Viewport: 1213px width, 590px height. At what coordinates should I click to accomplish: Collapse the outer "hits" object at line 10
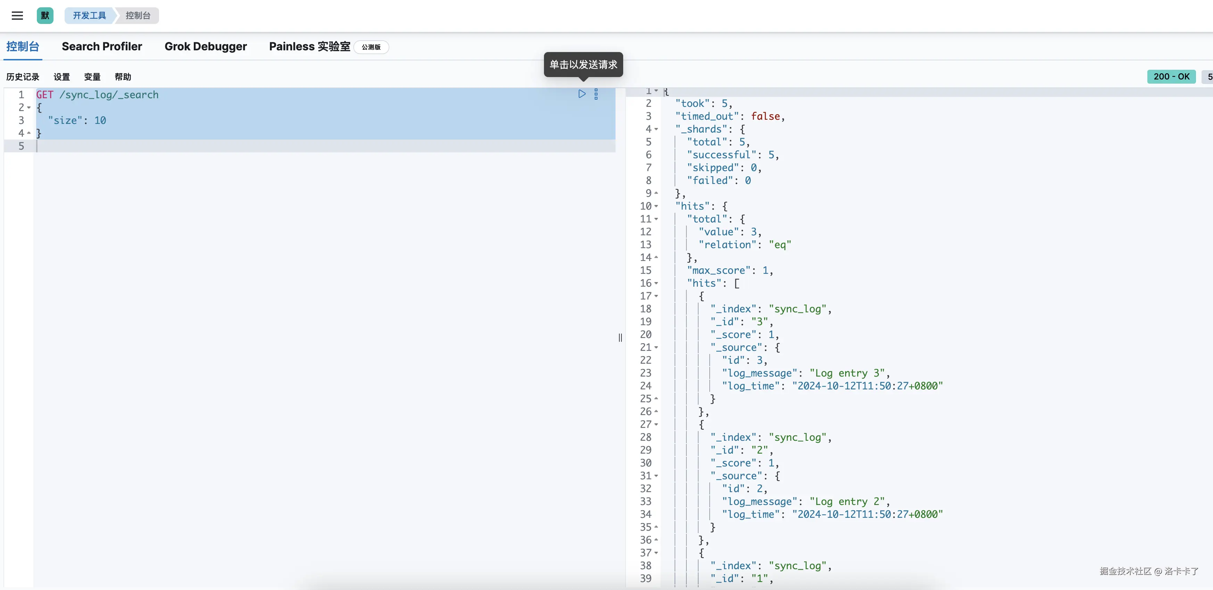(656, 206)
